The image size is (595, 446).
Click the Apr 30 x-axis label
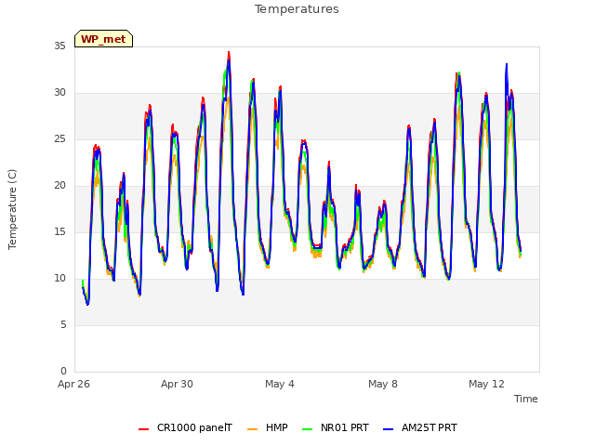[177, 384]
